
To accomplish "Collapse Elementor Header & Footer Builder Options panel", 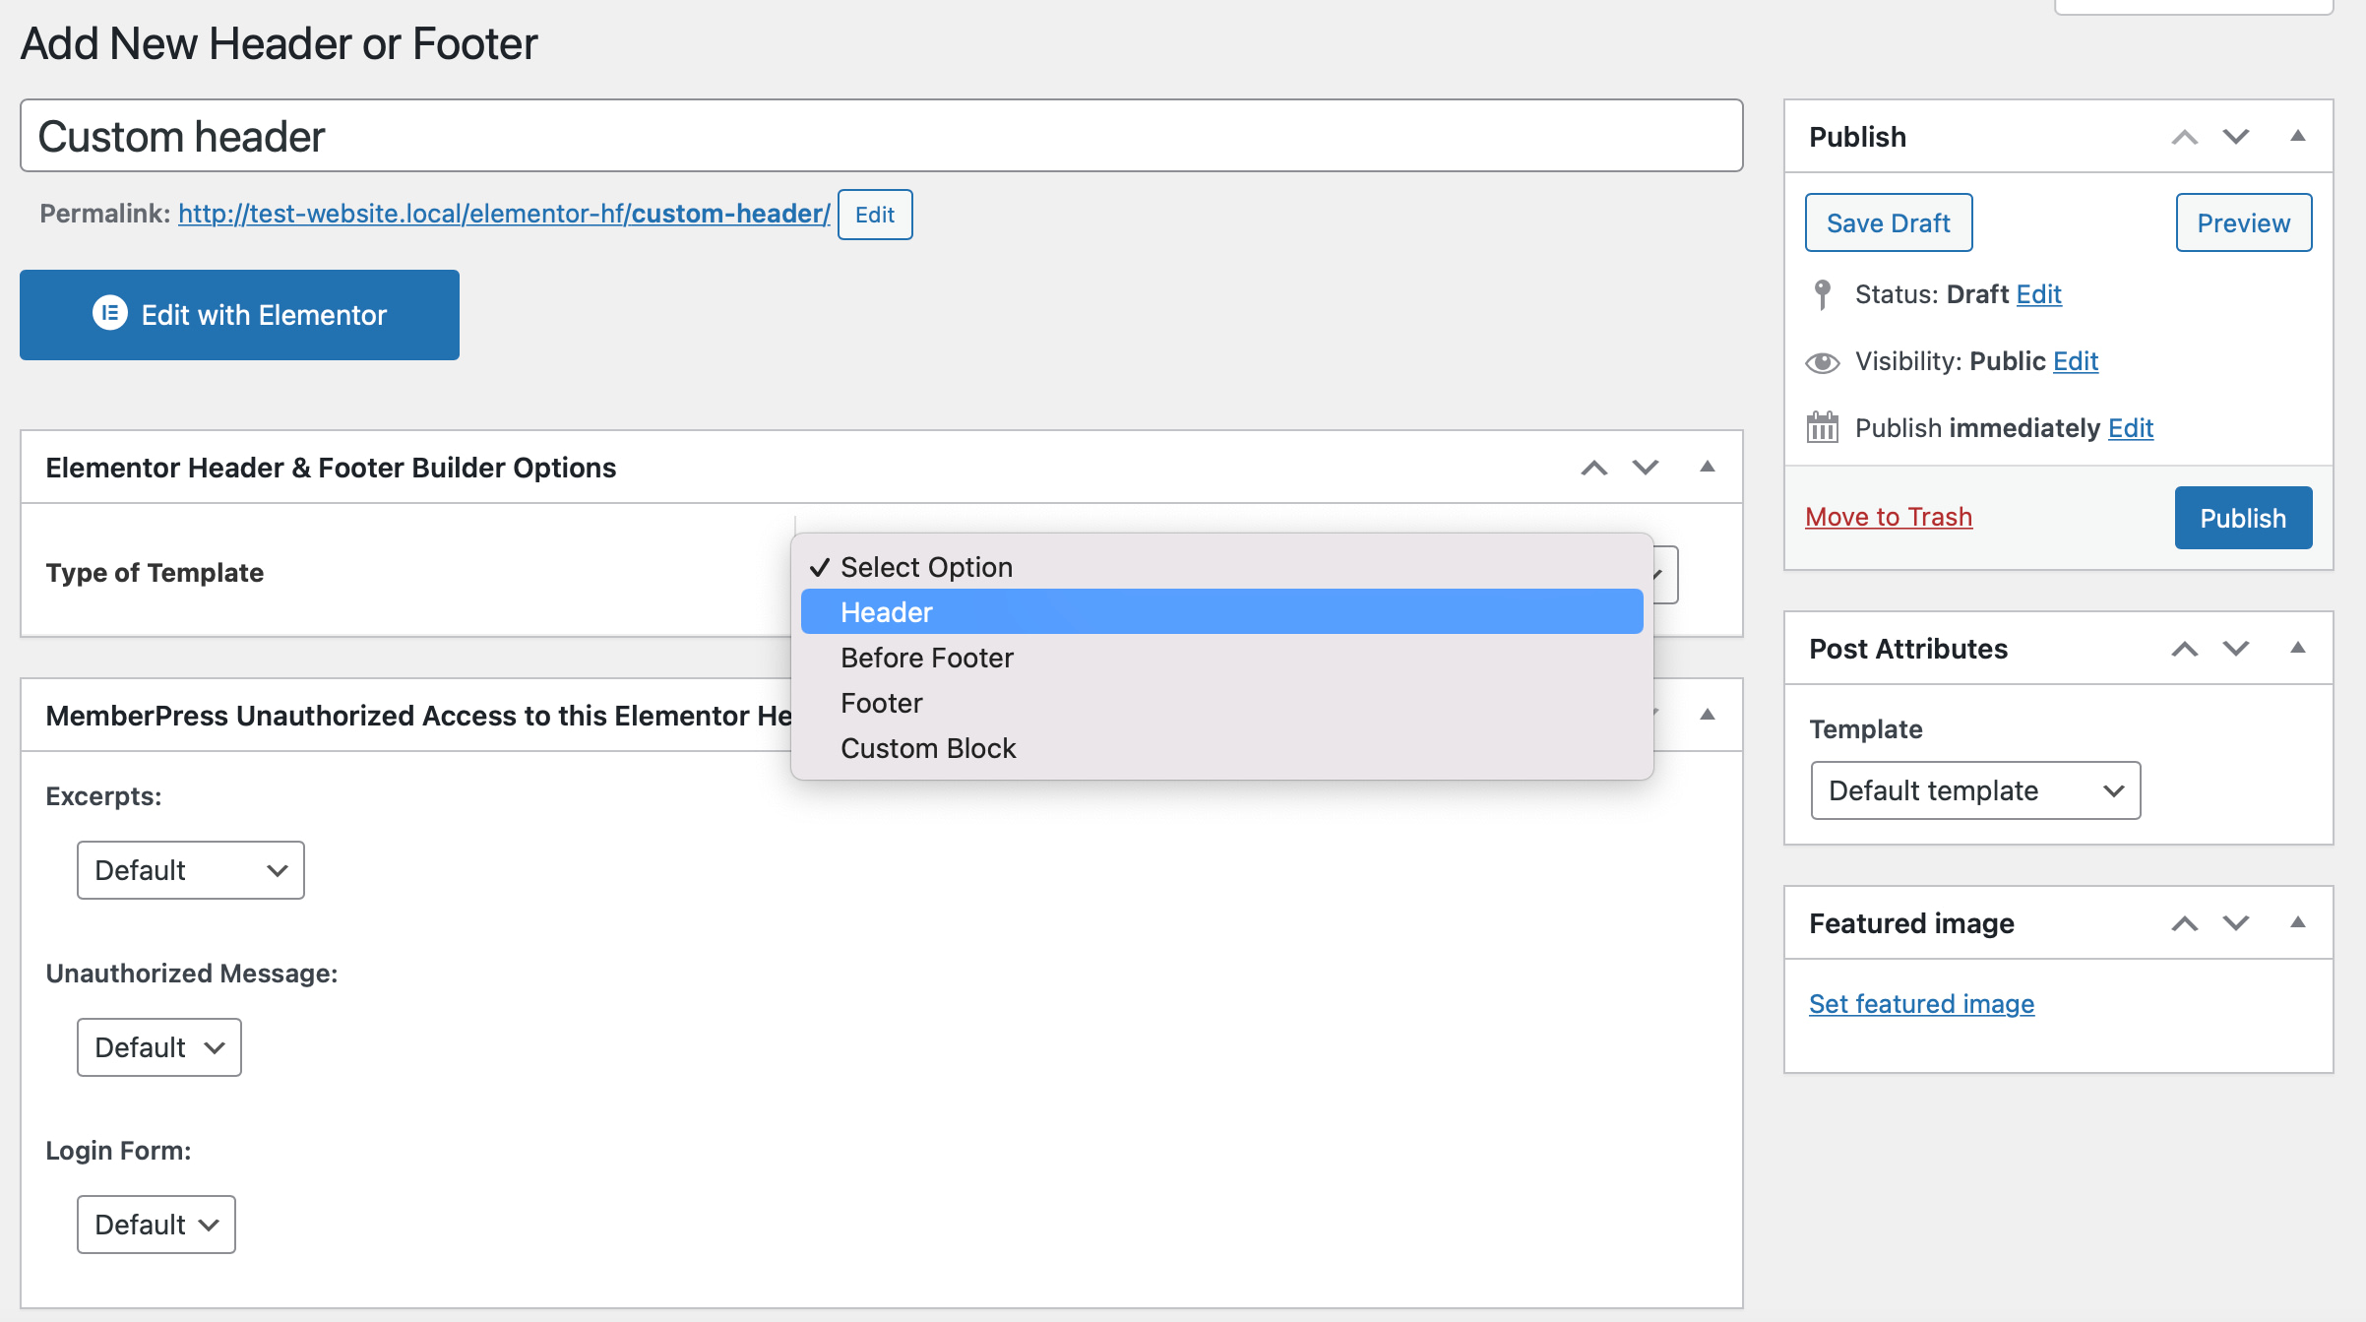I will pyautogui.click(x=1706, y=467).
